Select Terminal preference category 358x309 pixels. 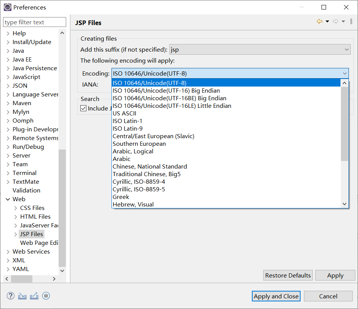pos(24,173)
